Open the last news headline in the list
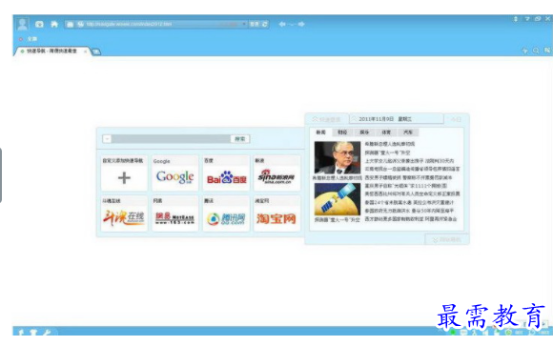553x346 pixels. (x=411, y=219)
